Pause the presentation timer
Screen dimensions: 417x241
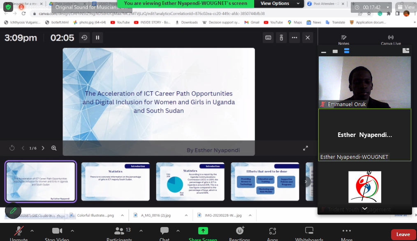(97, 38)
